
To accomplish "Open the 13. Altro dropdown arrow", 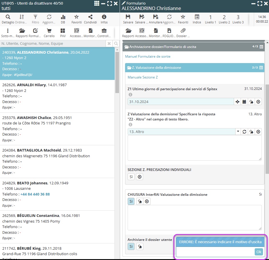I will pos(238,132).
